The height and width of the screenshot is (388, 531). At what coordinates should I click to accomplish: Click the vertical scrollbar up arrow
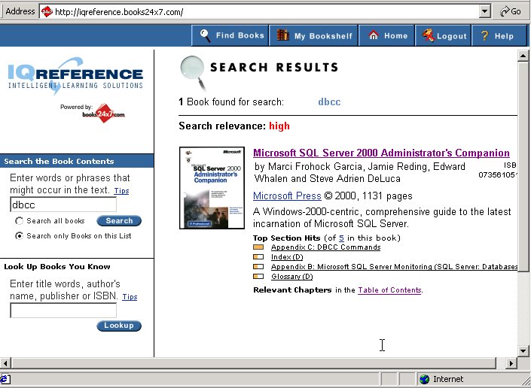(x=523, y=56)
